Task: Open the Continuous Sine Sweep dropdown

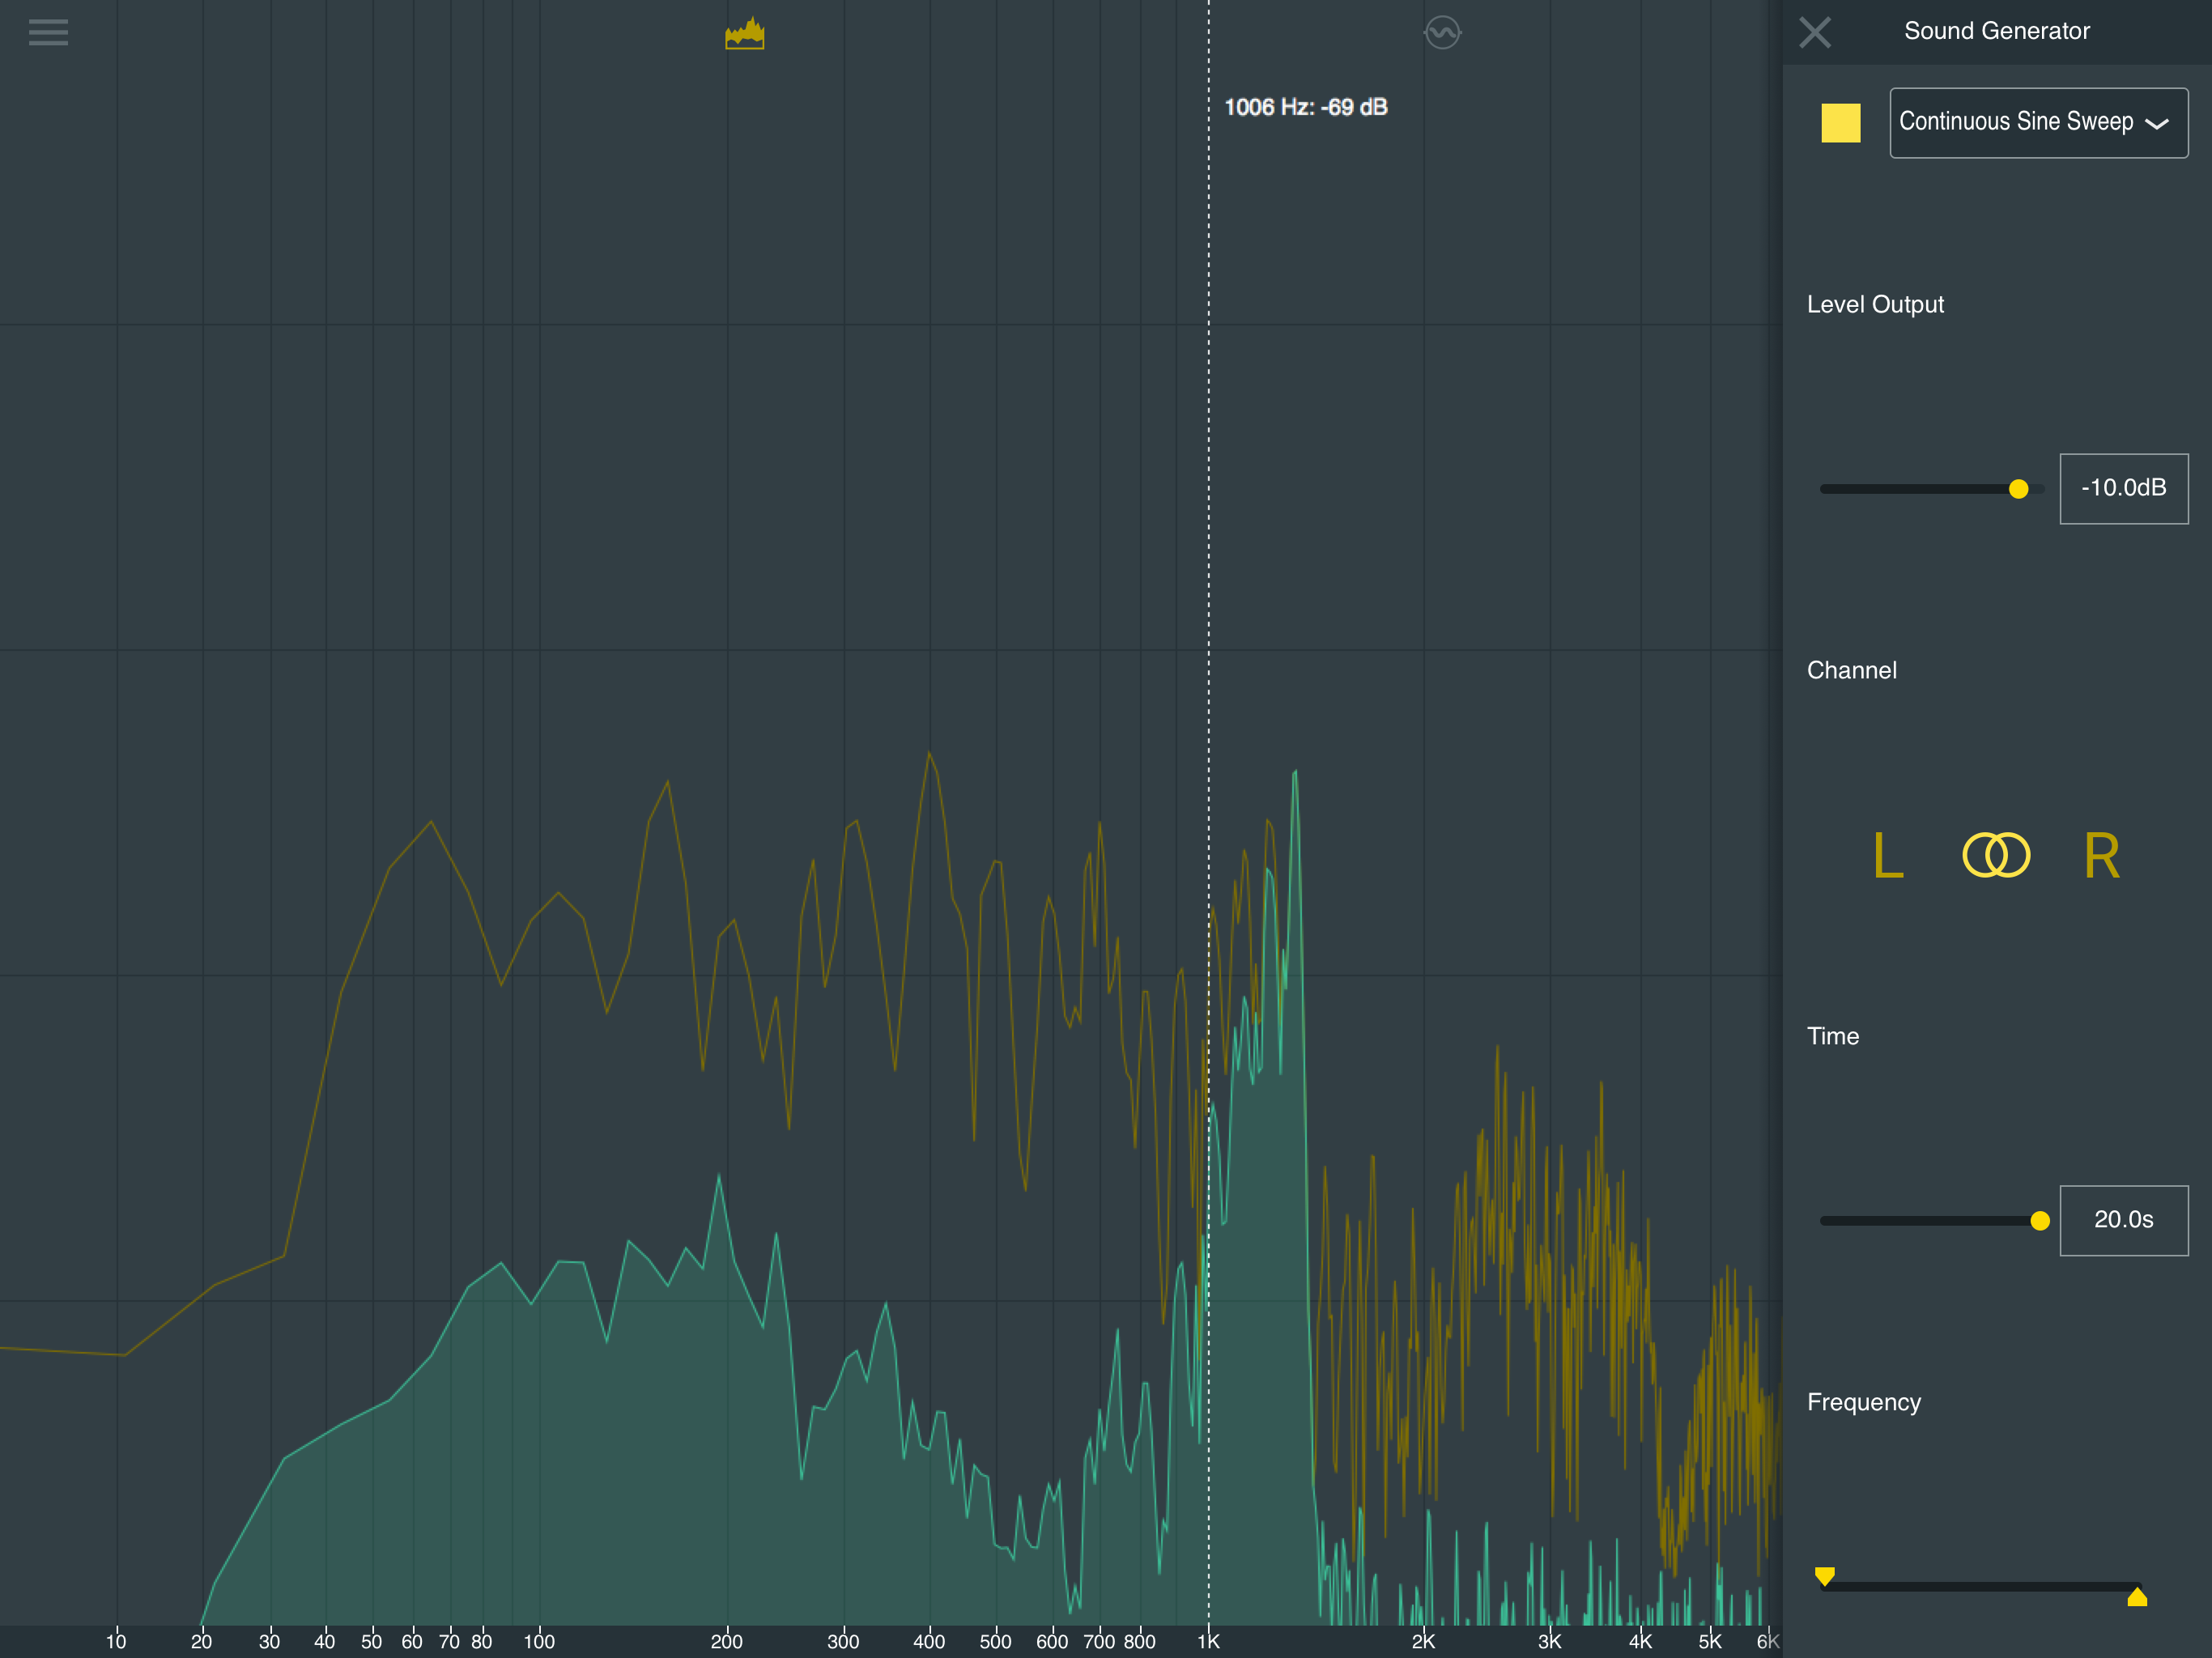Action: point(2037,123)
